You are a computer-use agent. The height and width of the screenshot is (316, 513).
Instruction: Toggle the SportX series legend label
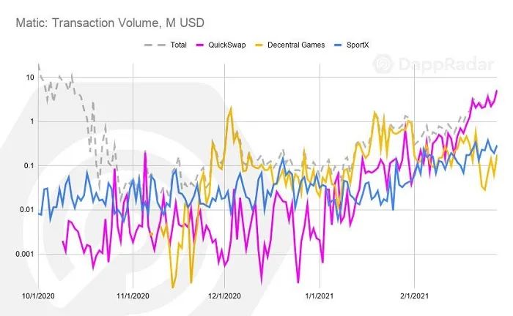point(358,45)
